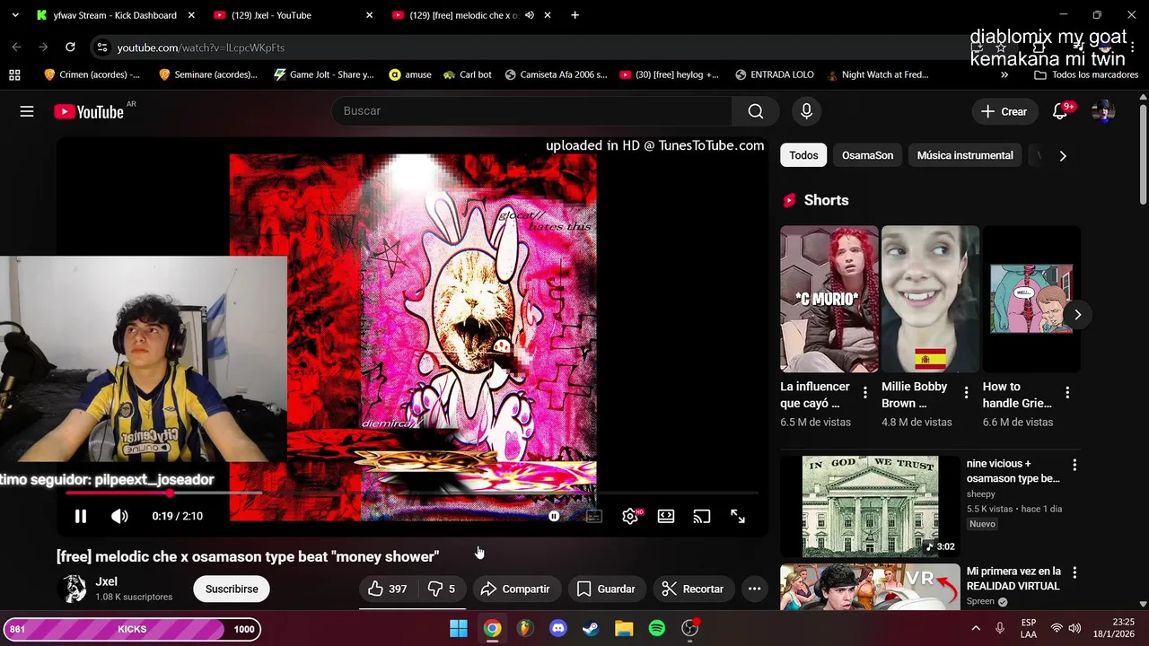Open Chrome apps grid shortcut
The height and width of the screenshot is (646, 1149).
click(14, 74)
